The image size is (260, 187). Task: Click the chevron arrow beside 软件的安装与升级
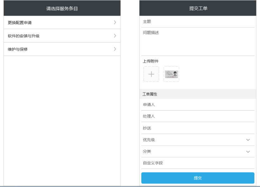(115, 36)
